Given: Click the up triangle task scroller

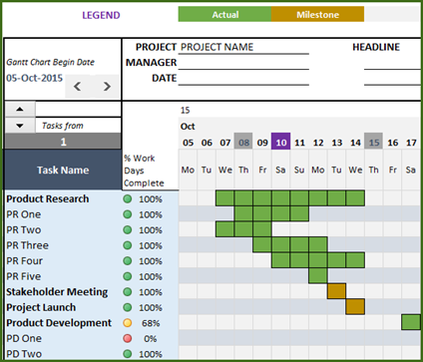Looking at the screenshot, I should pos(20,109).
